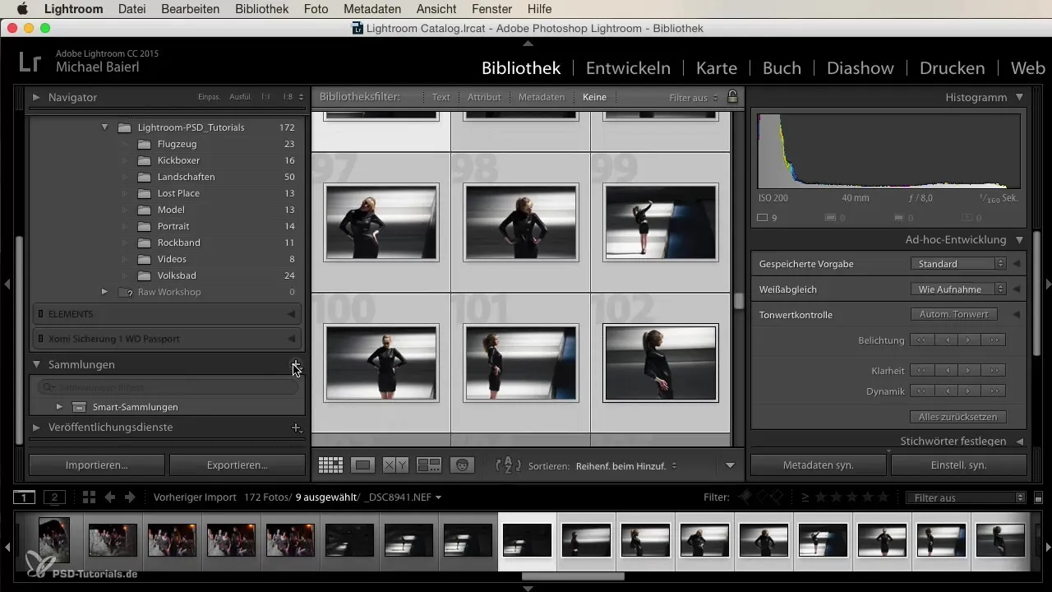1052x592 pixels.
Task: Click the grid vertical scrollbar handle
Action: [x=739, y=299]
